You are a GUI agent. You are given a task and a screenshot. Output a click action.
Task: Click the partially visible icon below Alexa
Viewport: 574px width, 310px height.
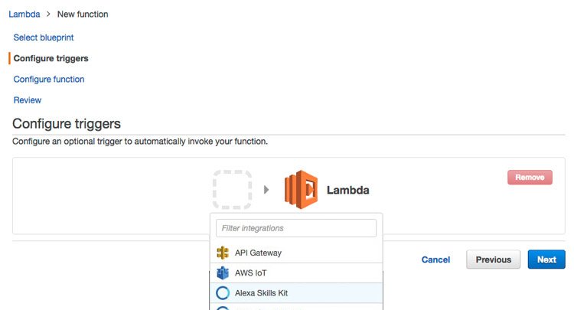point(223,308)
